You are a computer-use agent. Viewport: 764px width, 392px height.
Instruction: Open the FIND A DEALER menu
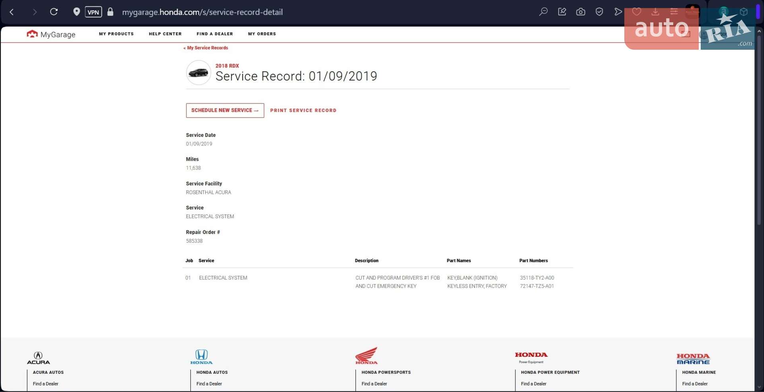pos(215,34)
